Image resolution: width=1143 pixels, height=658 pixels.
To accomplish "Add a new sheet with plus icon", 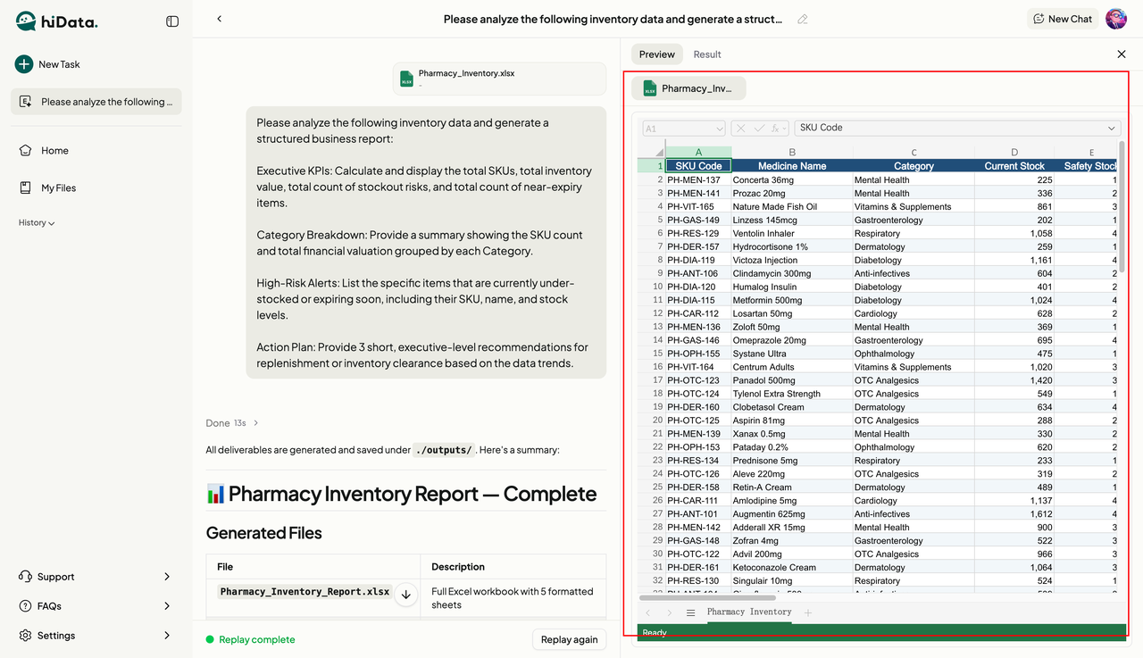I will click(x=808, y=612).
